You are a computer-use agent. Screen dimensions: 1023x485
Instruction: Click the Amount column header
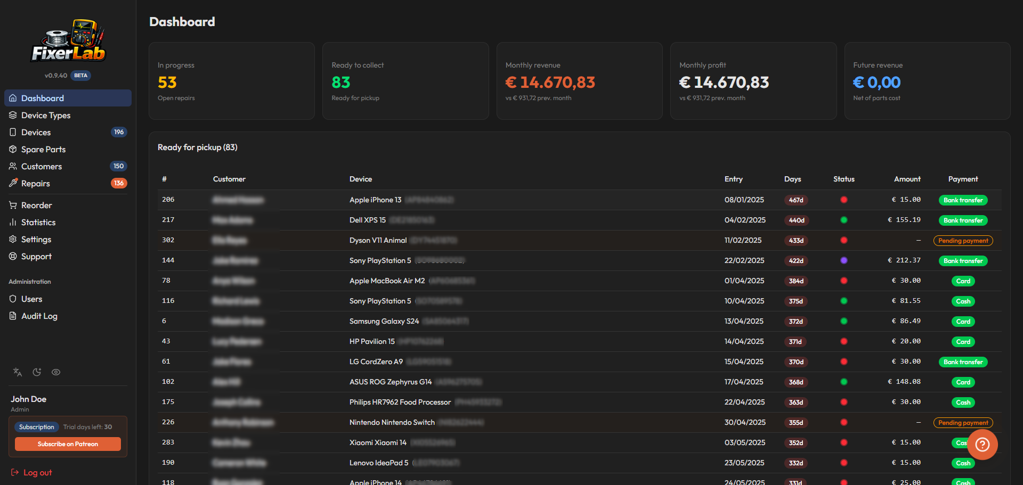(x=907, y=179)
